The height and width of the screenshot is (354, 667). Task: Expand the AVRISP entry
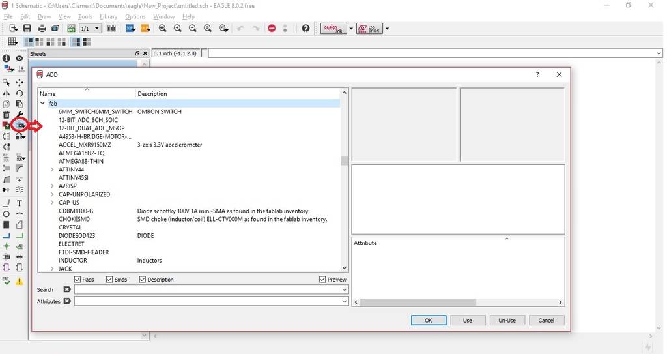52,186
